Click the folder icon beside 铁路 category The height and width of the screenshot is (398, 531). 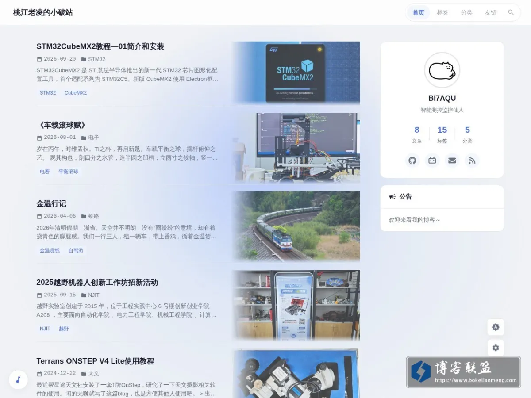84,217
